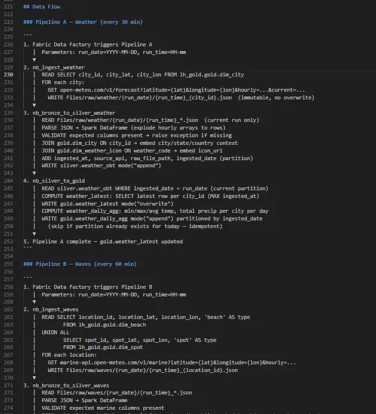Click the 'nb_bronze_to_silver_waves' step line
The height and width of the screenshot is (414, 376).
pyautogui.click(x=66, y=385)
